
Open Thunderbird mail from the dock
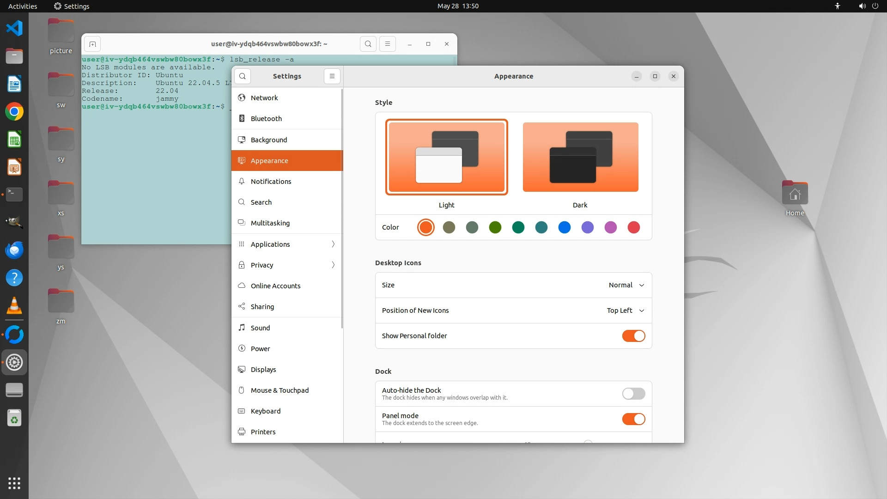coord(14,250)
